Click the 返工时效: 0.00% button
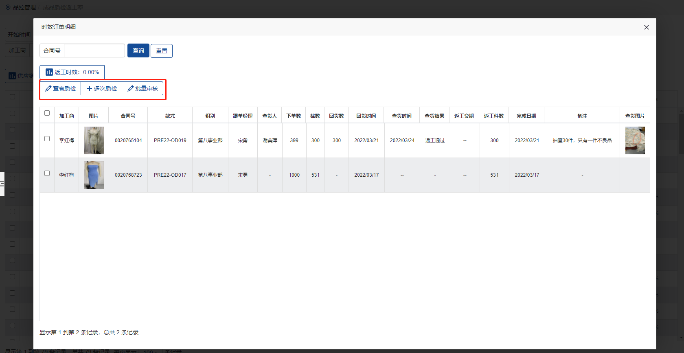684x353 pixels. [x=72, y=72]
